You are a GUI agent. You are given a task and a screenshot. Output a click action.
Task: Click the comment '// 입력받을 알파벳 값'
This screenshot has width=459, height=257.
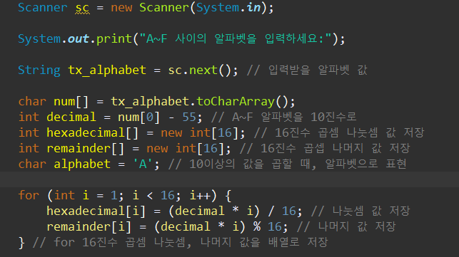pyautogui.click(x=307, y=70)
